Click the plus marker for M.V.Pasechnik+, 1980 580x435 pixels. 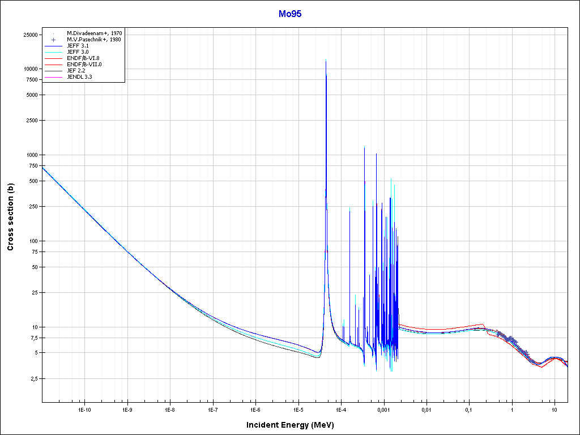tap(53, 40)
